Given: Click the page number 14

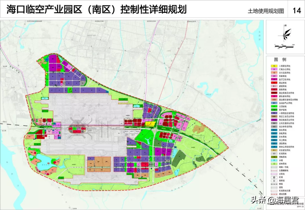Looking at the screenshot, I should pos(296,11).
